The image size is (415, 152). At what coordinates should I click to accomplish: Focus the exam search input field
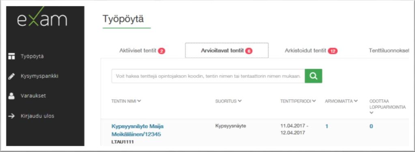coord(208,76)
